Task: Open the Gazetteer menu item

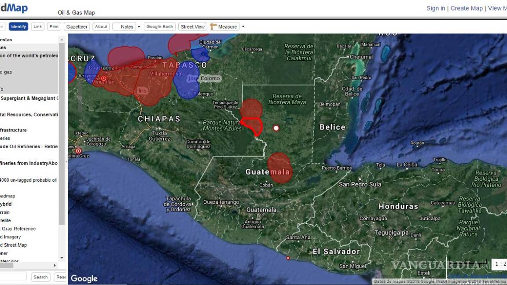Action: (x=77, y=27)
